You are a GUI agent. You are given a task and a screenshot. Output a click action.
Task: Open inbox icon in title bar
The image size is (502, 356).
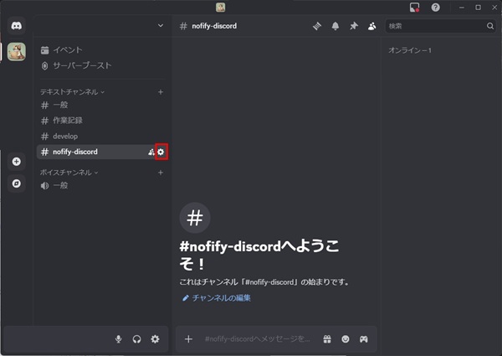(415, 8)
